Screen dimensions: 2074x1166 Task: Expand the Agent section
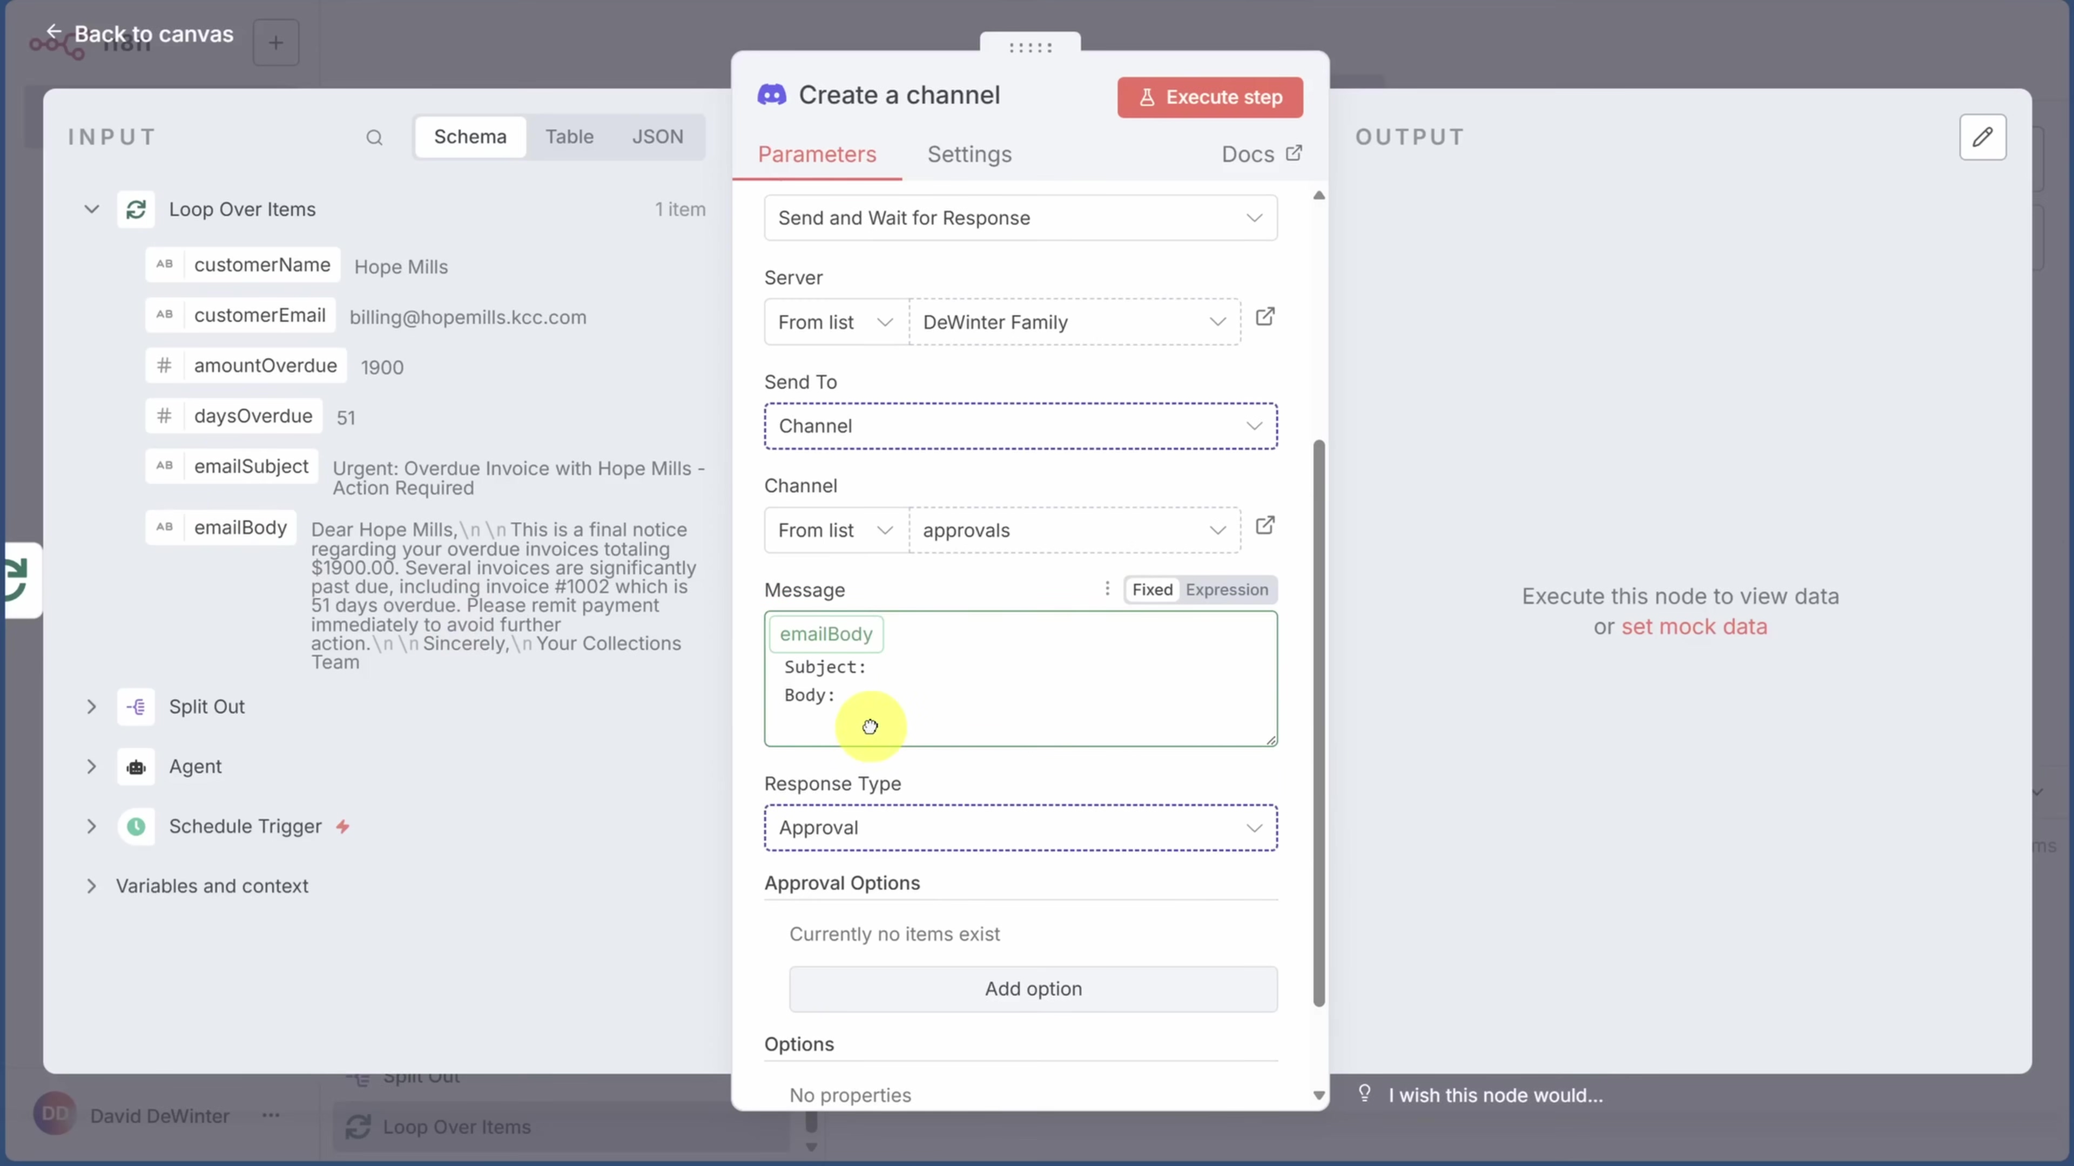[x=92, y=767]
